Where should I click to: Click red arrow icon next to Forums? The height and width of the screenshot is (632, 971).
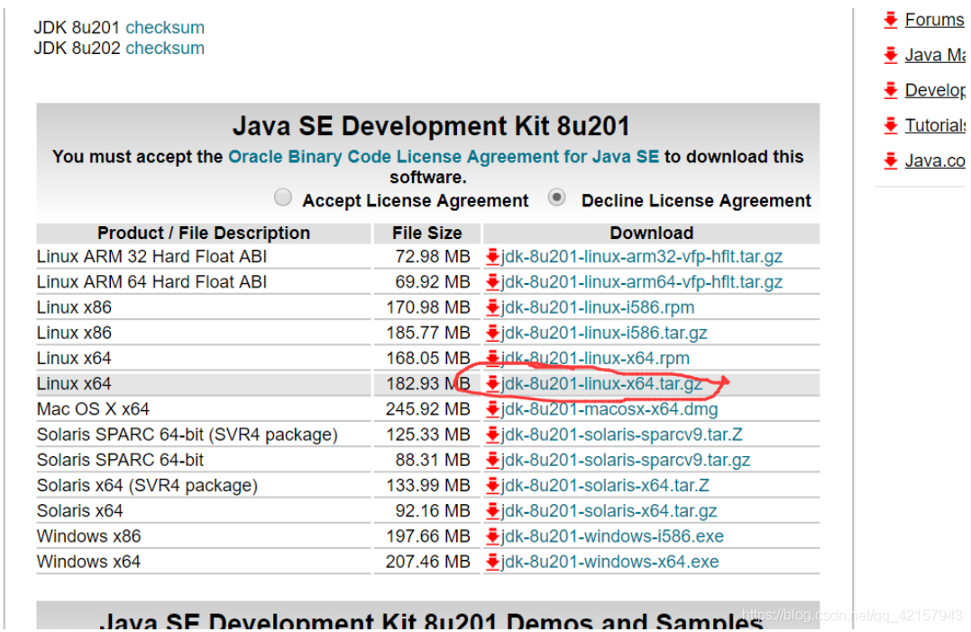click(x=891, y=20)
